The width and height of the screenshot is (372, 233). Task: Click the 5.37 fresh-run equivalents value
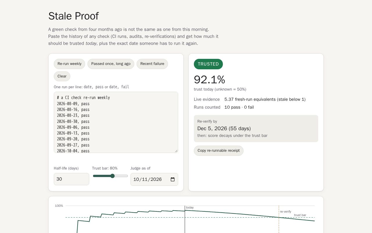click(265, 99)
